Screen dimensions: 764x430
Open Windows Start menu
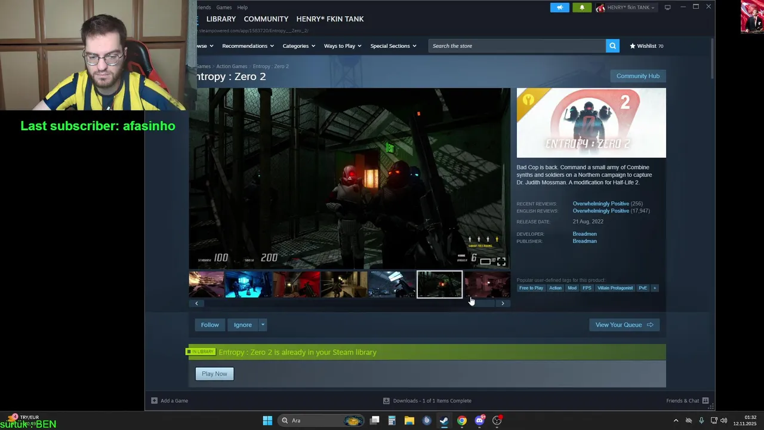pos(267,420)
